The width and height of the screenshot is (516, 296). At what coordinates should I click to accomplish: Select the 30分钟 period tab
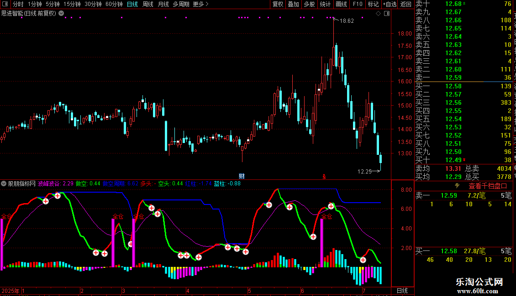(93, 4)
